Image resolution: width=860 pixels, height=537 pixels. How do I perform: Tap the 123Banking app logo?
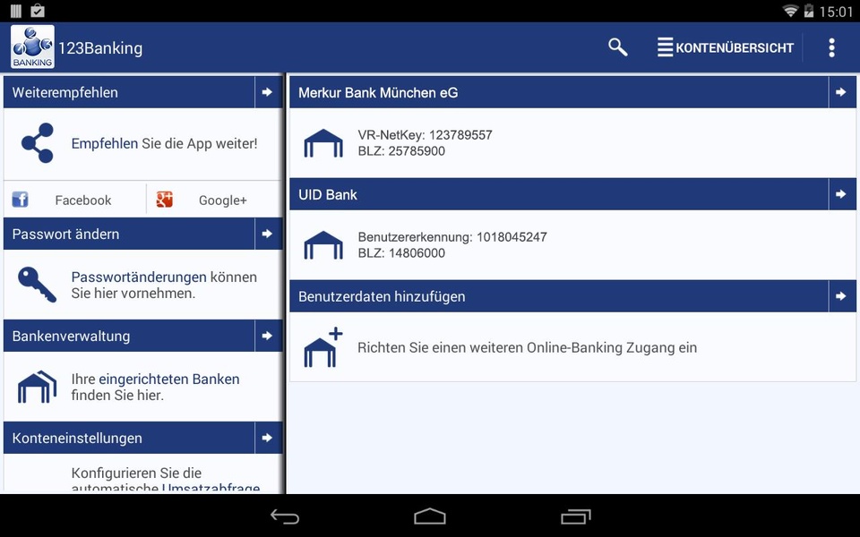[x=32, y=47]
